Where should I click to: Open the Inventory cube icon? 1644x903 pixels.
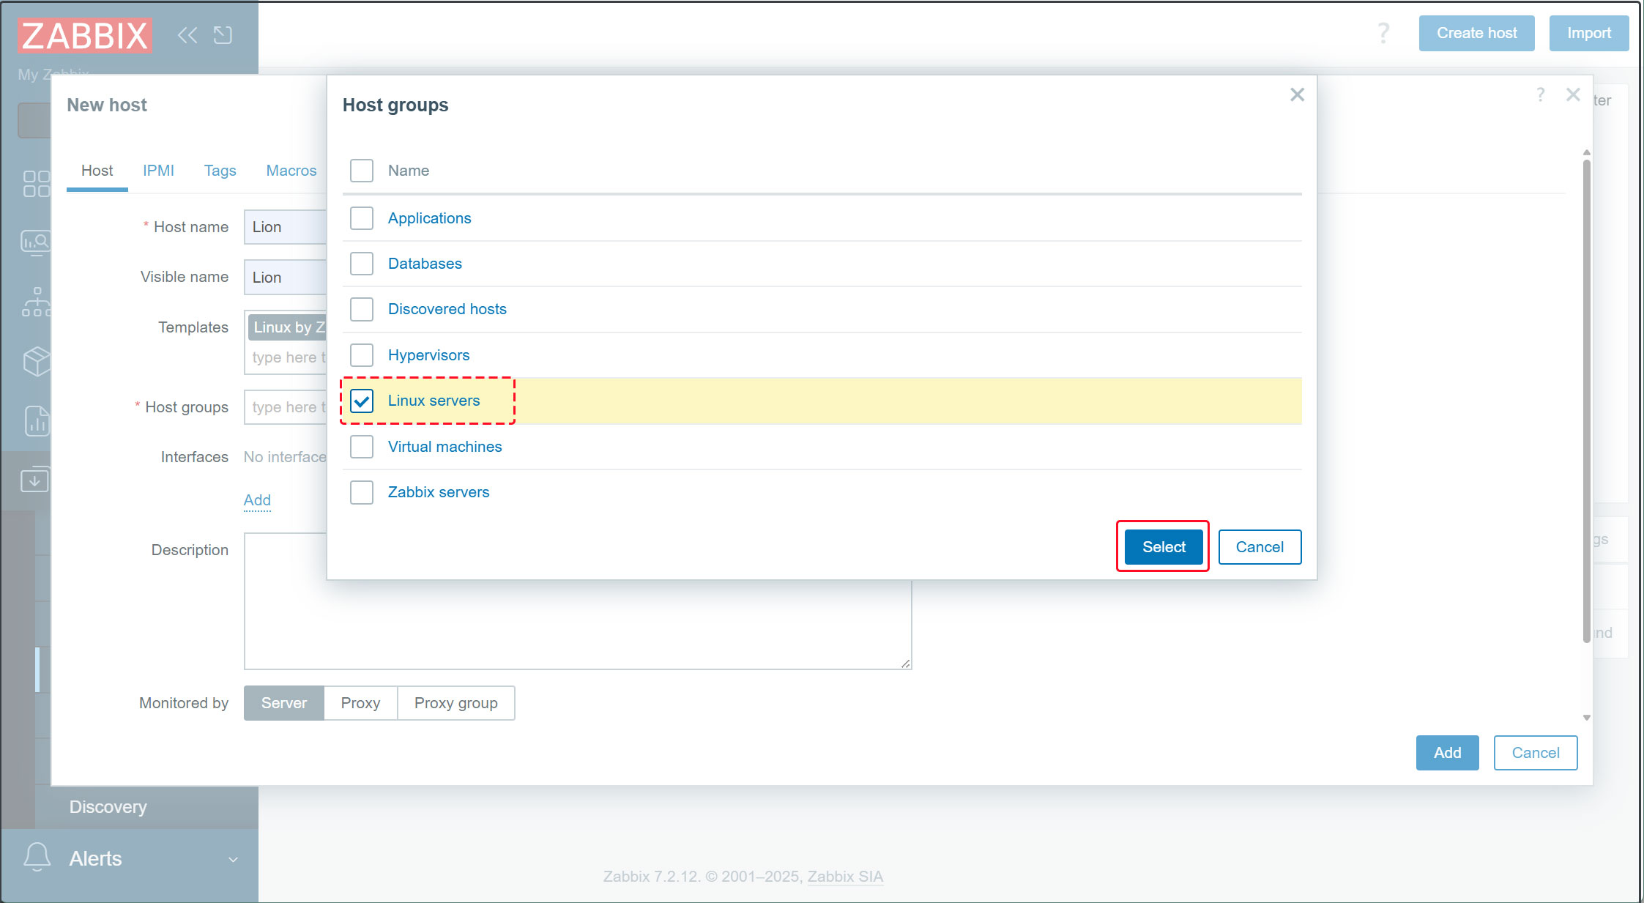[36, 361]
